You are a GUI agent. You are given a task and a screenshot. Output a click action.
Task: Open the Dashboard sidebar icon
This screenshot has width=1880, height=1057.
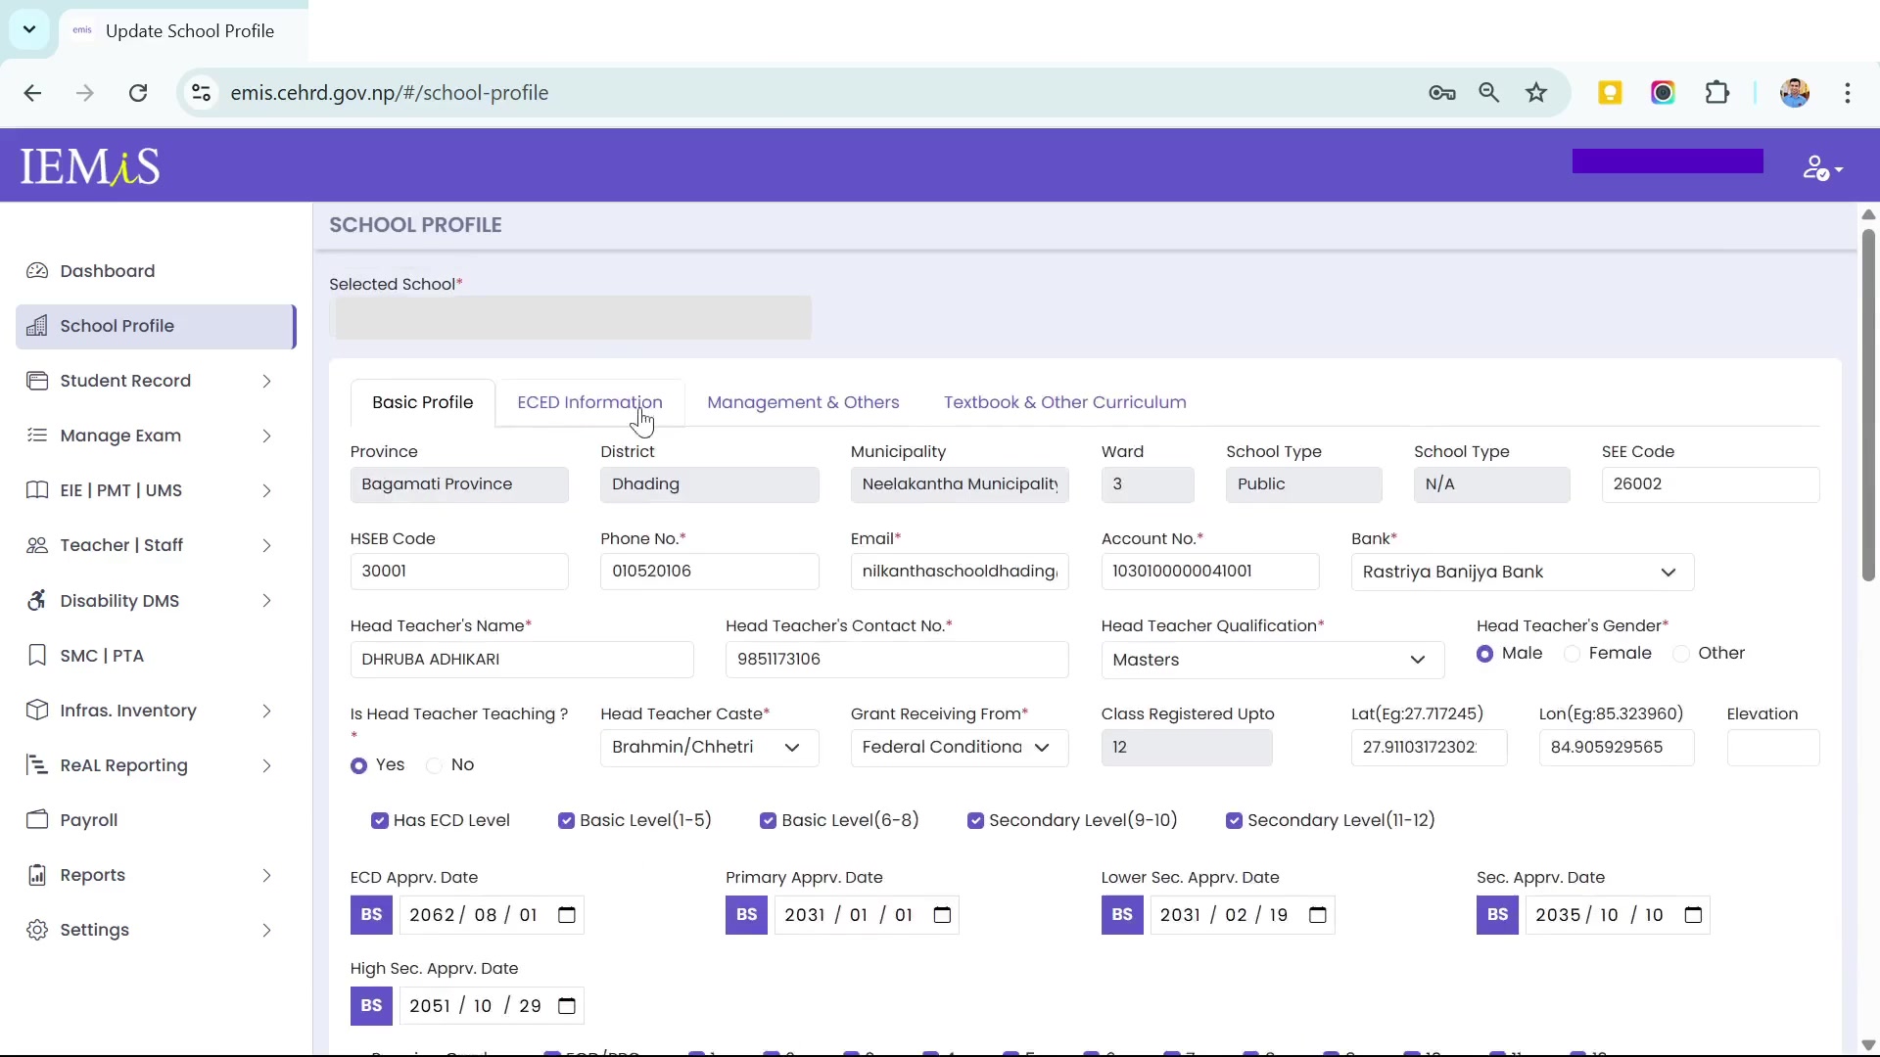(x=37, y=271)
